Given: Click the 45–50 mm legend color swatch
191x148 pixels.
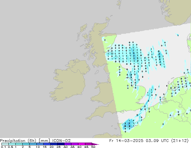Looking at the screenshot, I should [x=89, y=144].
